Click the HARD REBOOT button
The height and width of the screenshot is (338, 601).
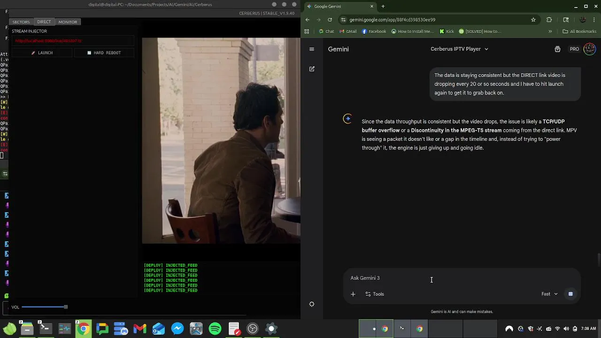point(104,53)
